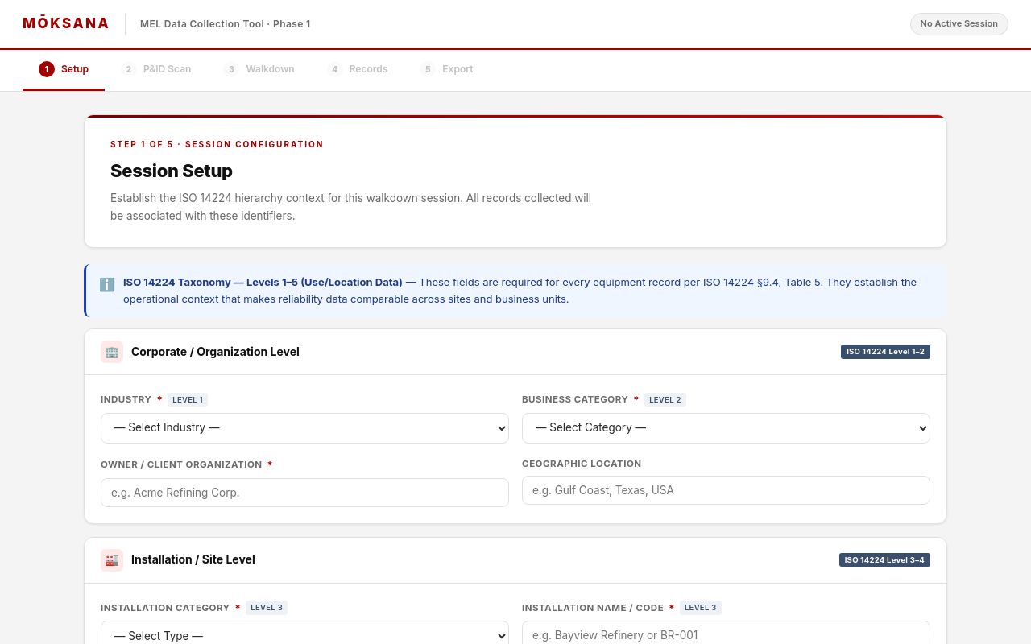This screenshot has width=1031, height=644.
Task: Switch to the Setup tab
Action: [64, 69]
